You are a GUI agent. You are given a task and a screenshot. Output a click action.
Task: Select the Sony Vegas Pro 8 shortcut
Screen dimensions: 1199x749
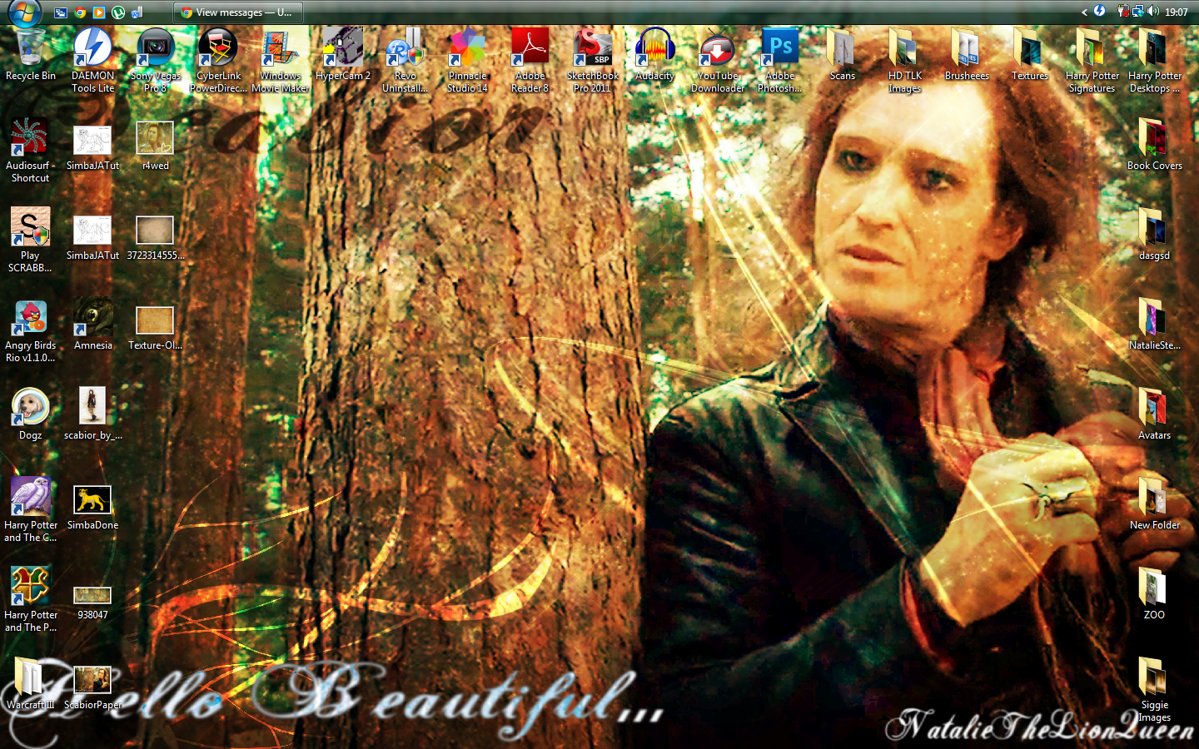[x=156, y=50]
